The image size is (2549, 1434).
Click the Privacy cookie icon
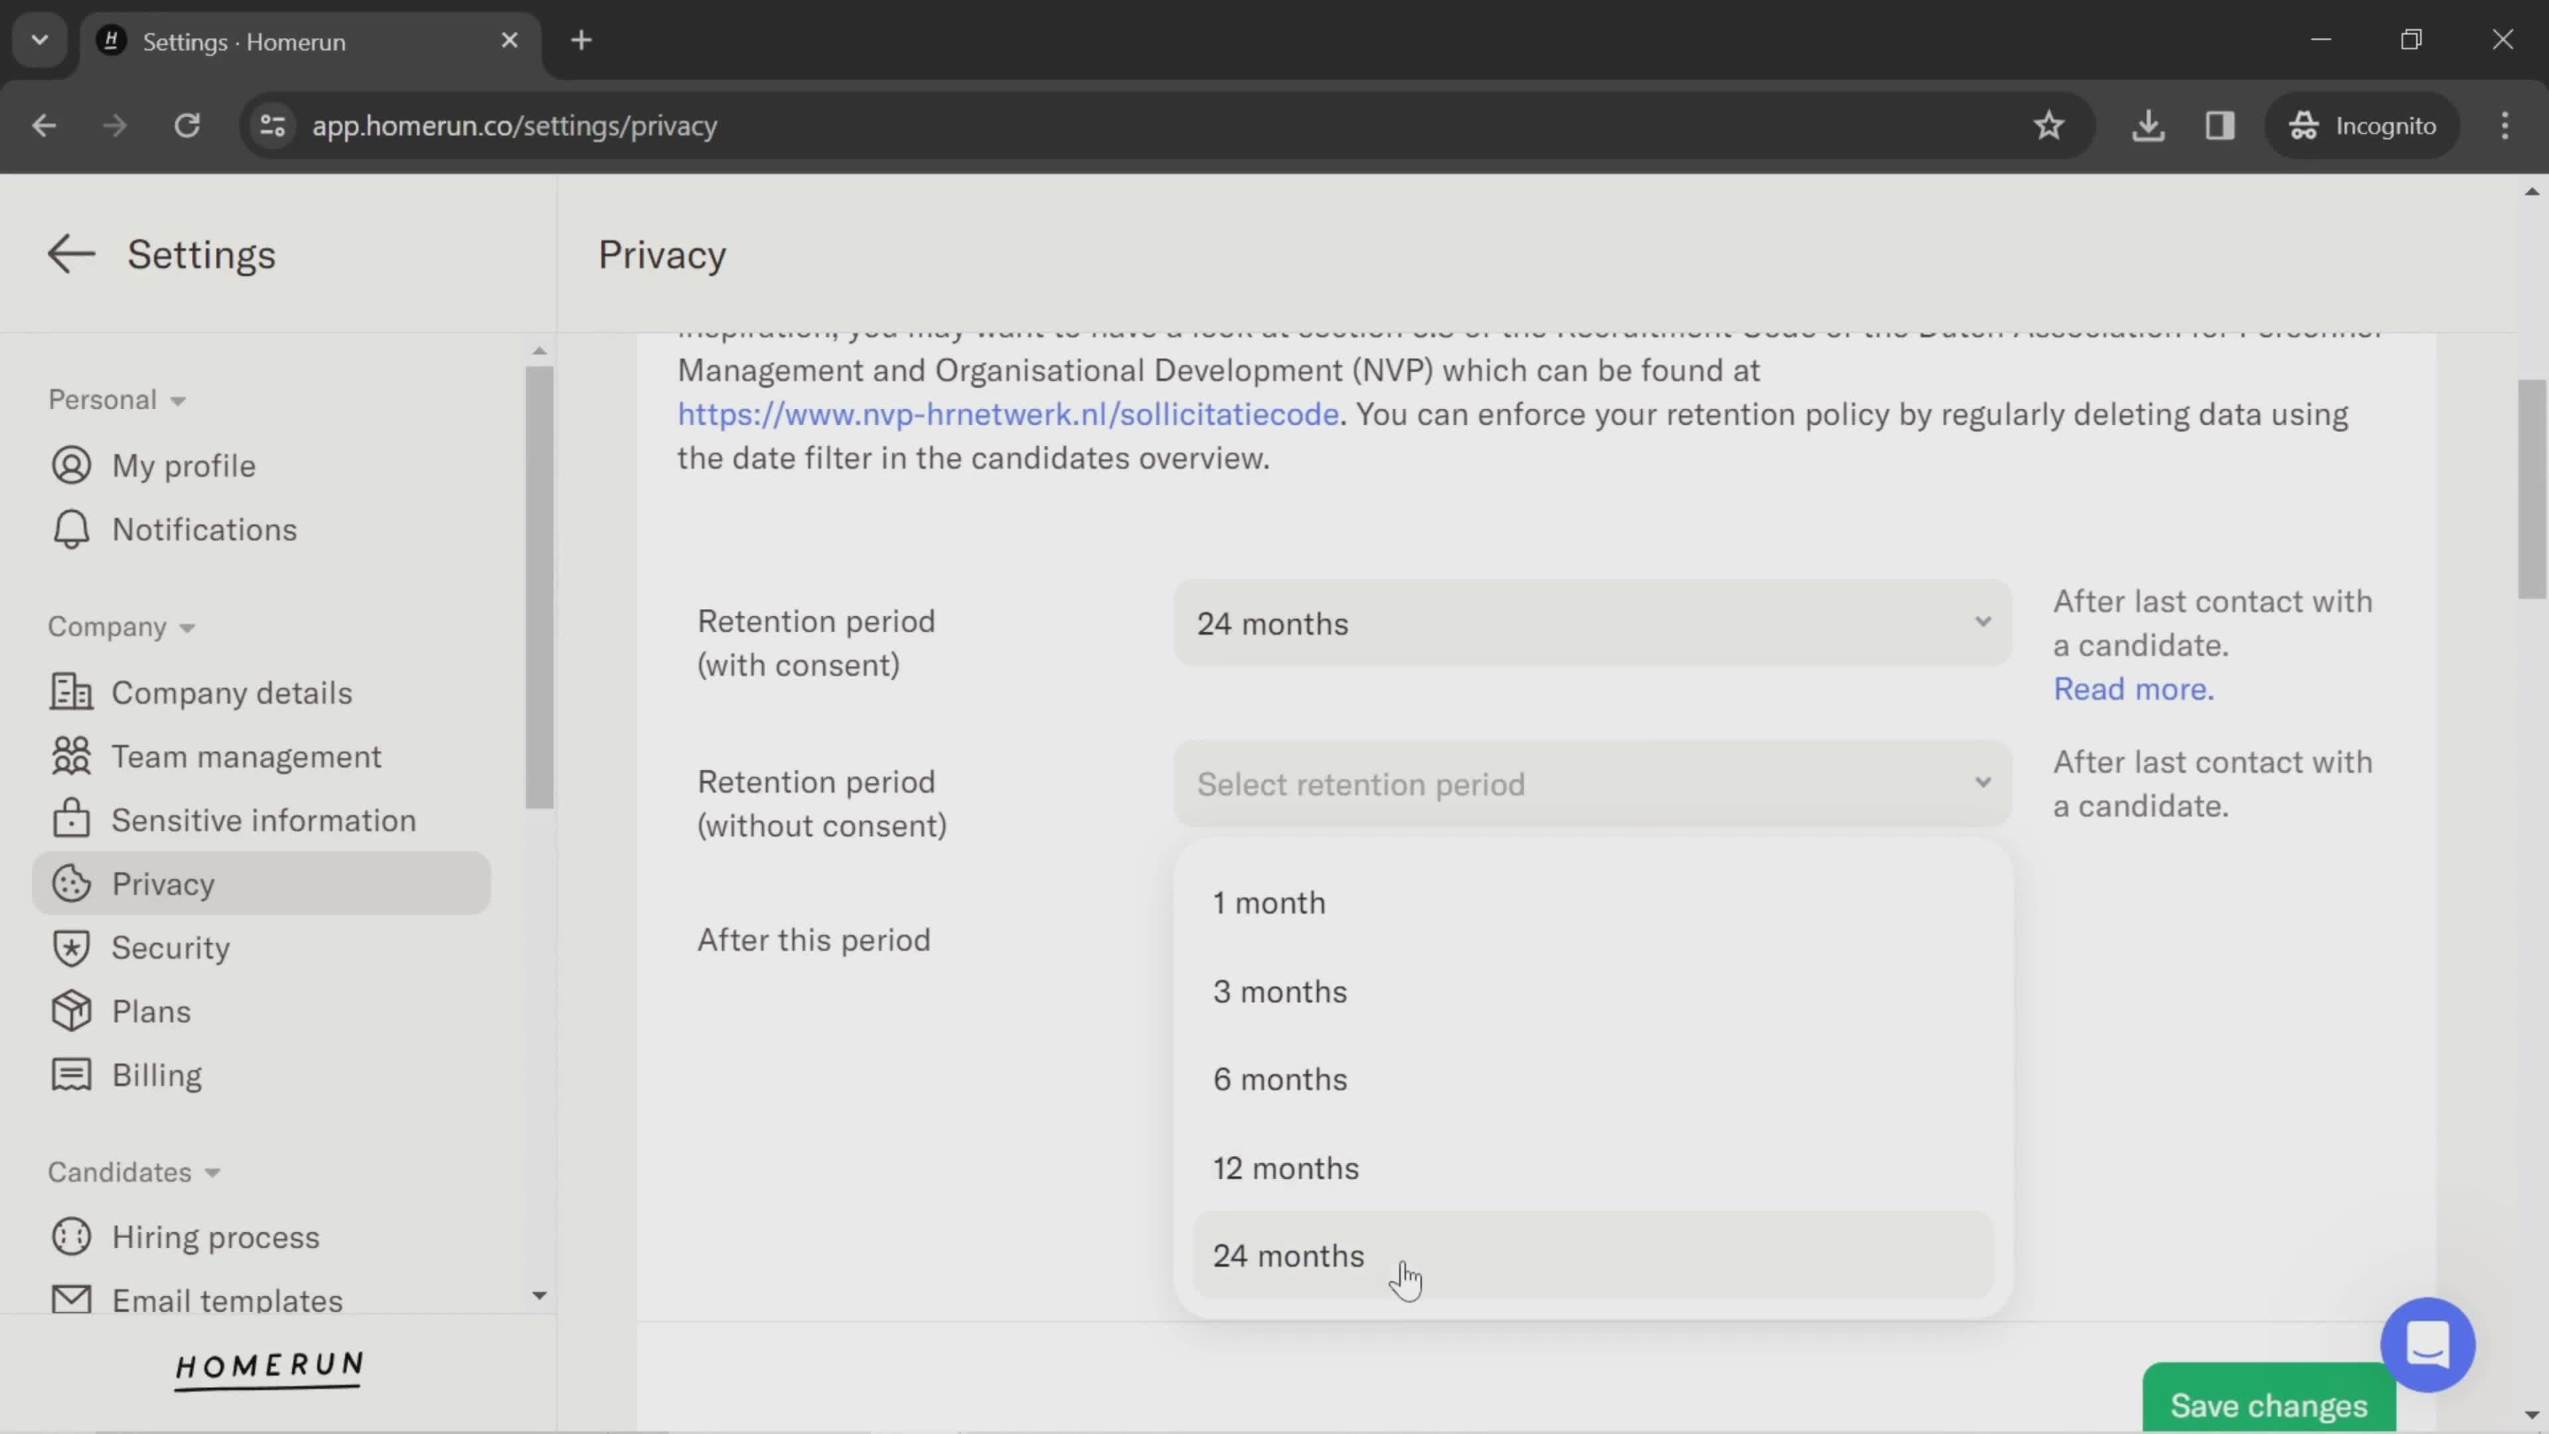71,883
